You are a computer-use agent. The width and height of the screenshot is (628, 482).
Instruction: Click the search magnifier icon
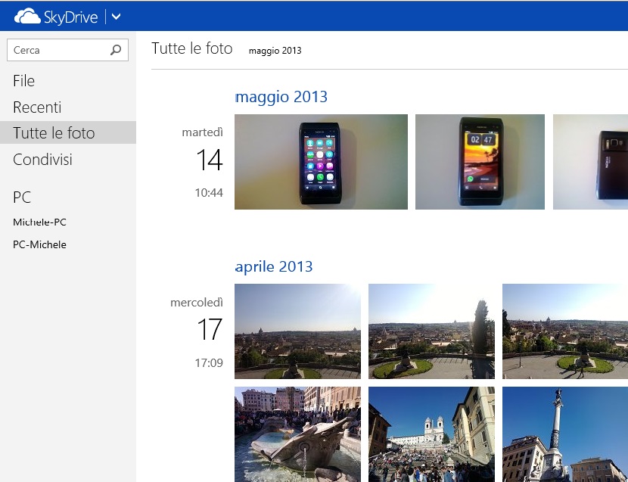[x=116, y=50]
